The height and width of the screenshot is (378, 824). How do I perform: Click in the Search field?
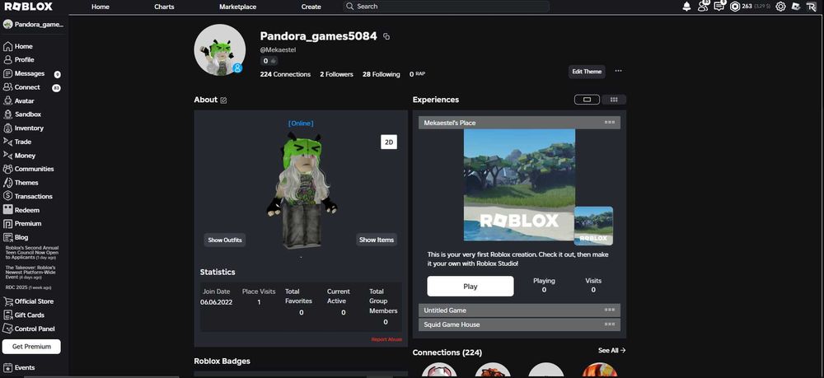pos(447,7)
